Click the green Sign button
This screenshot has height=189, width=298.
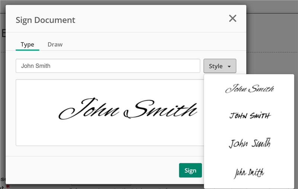[x=190, y=170]
